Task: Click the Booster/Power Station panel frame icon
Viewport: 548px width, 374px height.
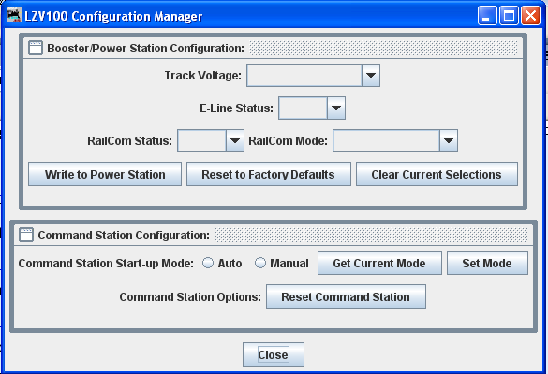Action: click(36, 48)
